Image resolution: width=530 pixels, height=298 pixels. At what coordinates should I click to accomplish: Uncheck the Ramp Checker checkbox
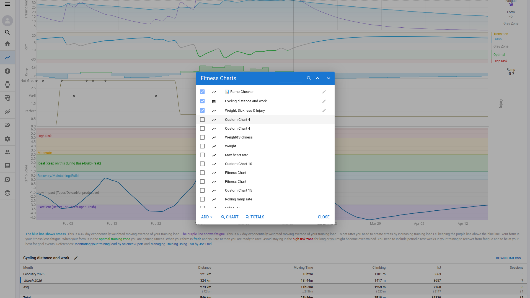202,92
